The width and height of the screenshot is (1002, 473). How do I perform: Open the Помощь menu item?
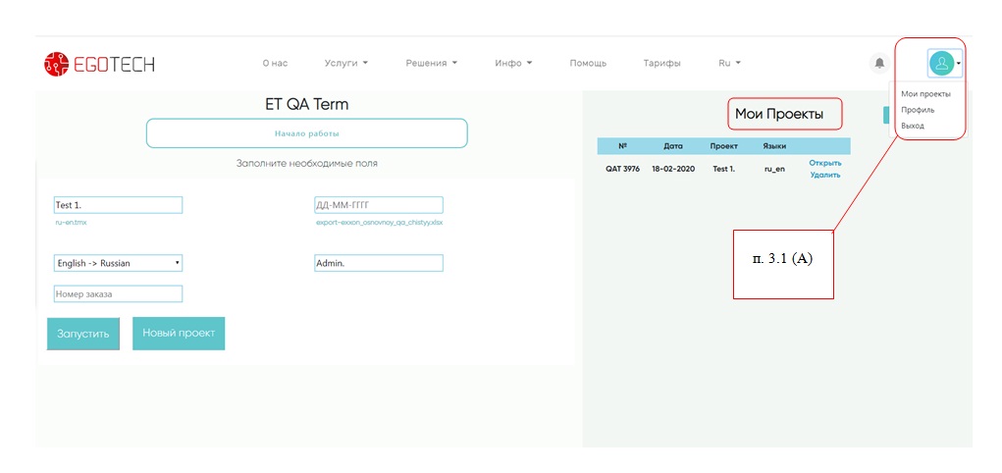pyautogui.click(x=588, y=63)
